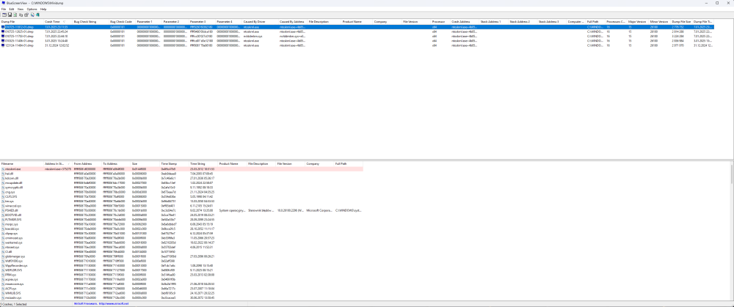Screen dimensions: 734x307
Task: Sort by the Caused By Driver column header
Action: point(254,21)
